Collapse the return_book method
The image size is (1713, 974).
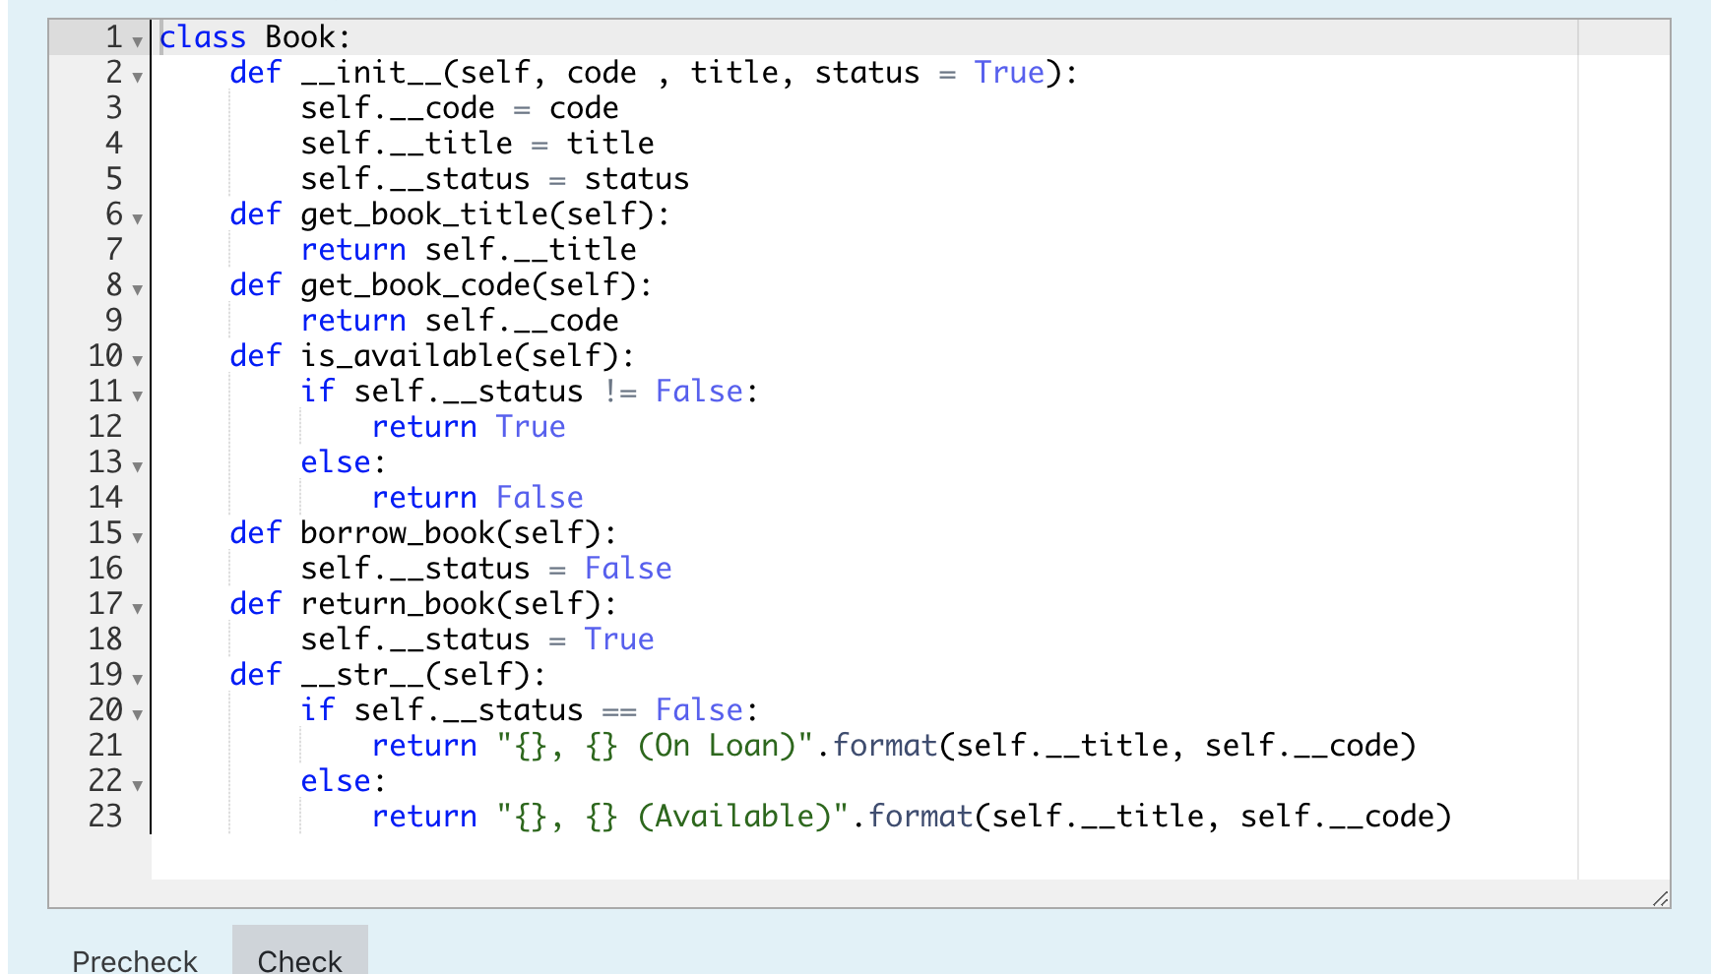pos(137,607)
